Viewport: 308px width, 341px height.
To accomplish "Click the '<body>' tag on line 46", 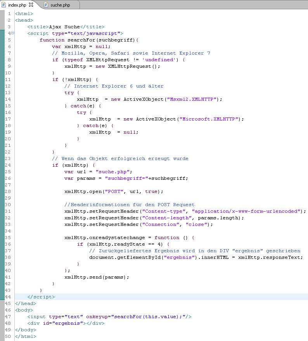I will click(24, 310).
